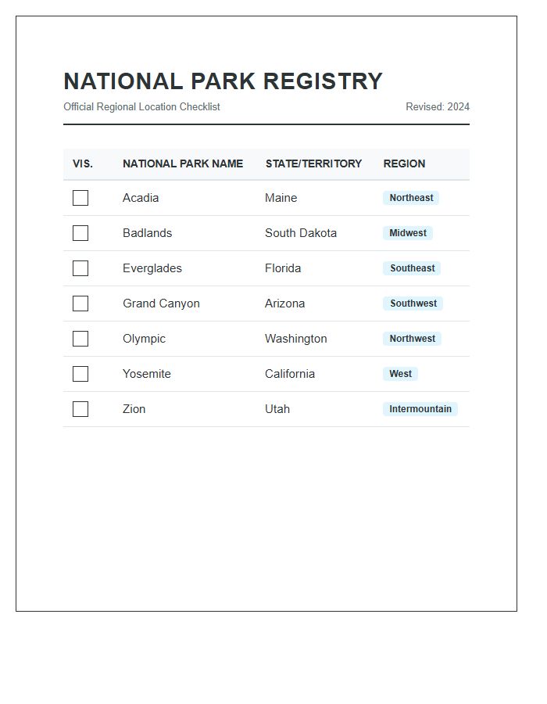Screen dimensions: 547x704
Task: Click the Acadia park name
Action: tap(141, 198)
